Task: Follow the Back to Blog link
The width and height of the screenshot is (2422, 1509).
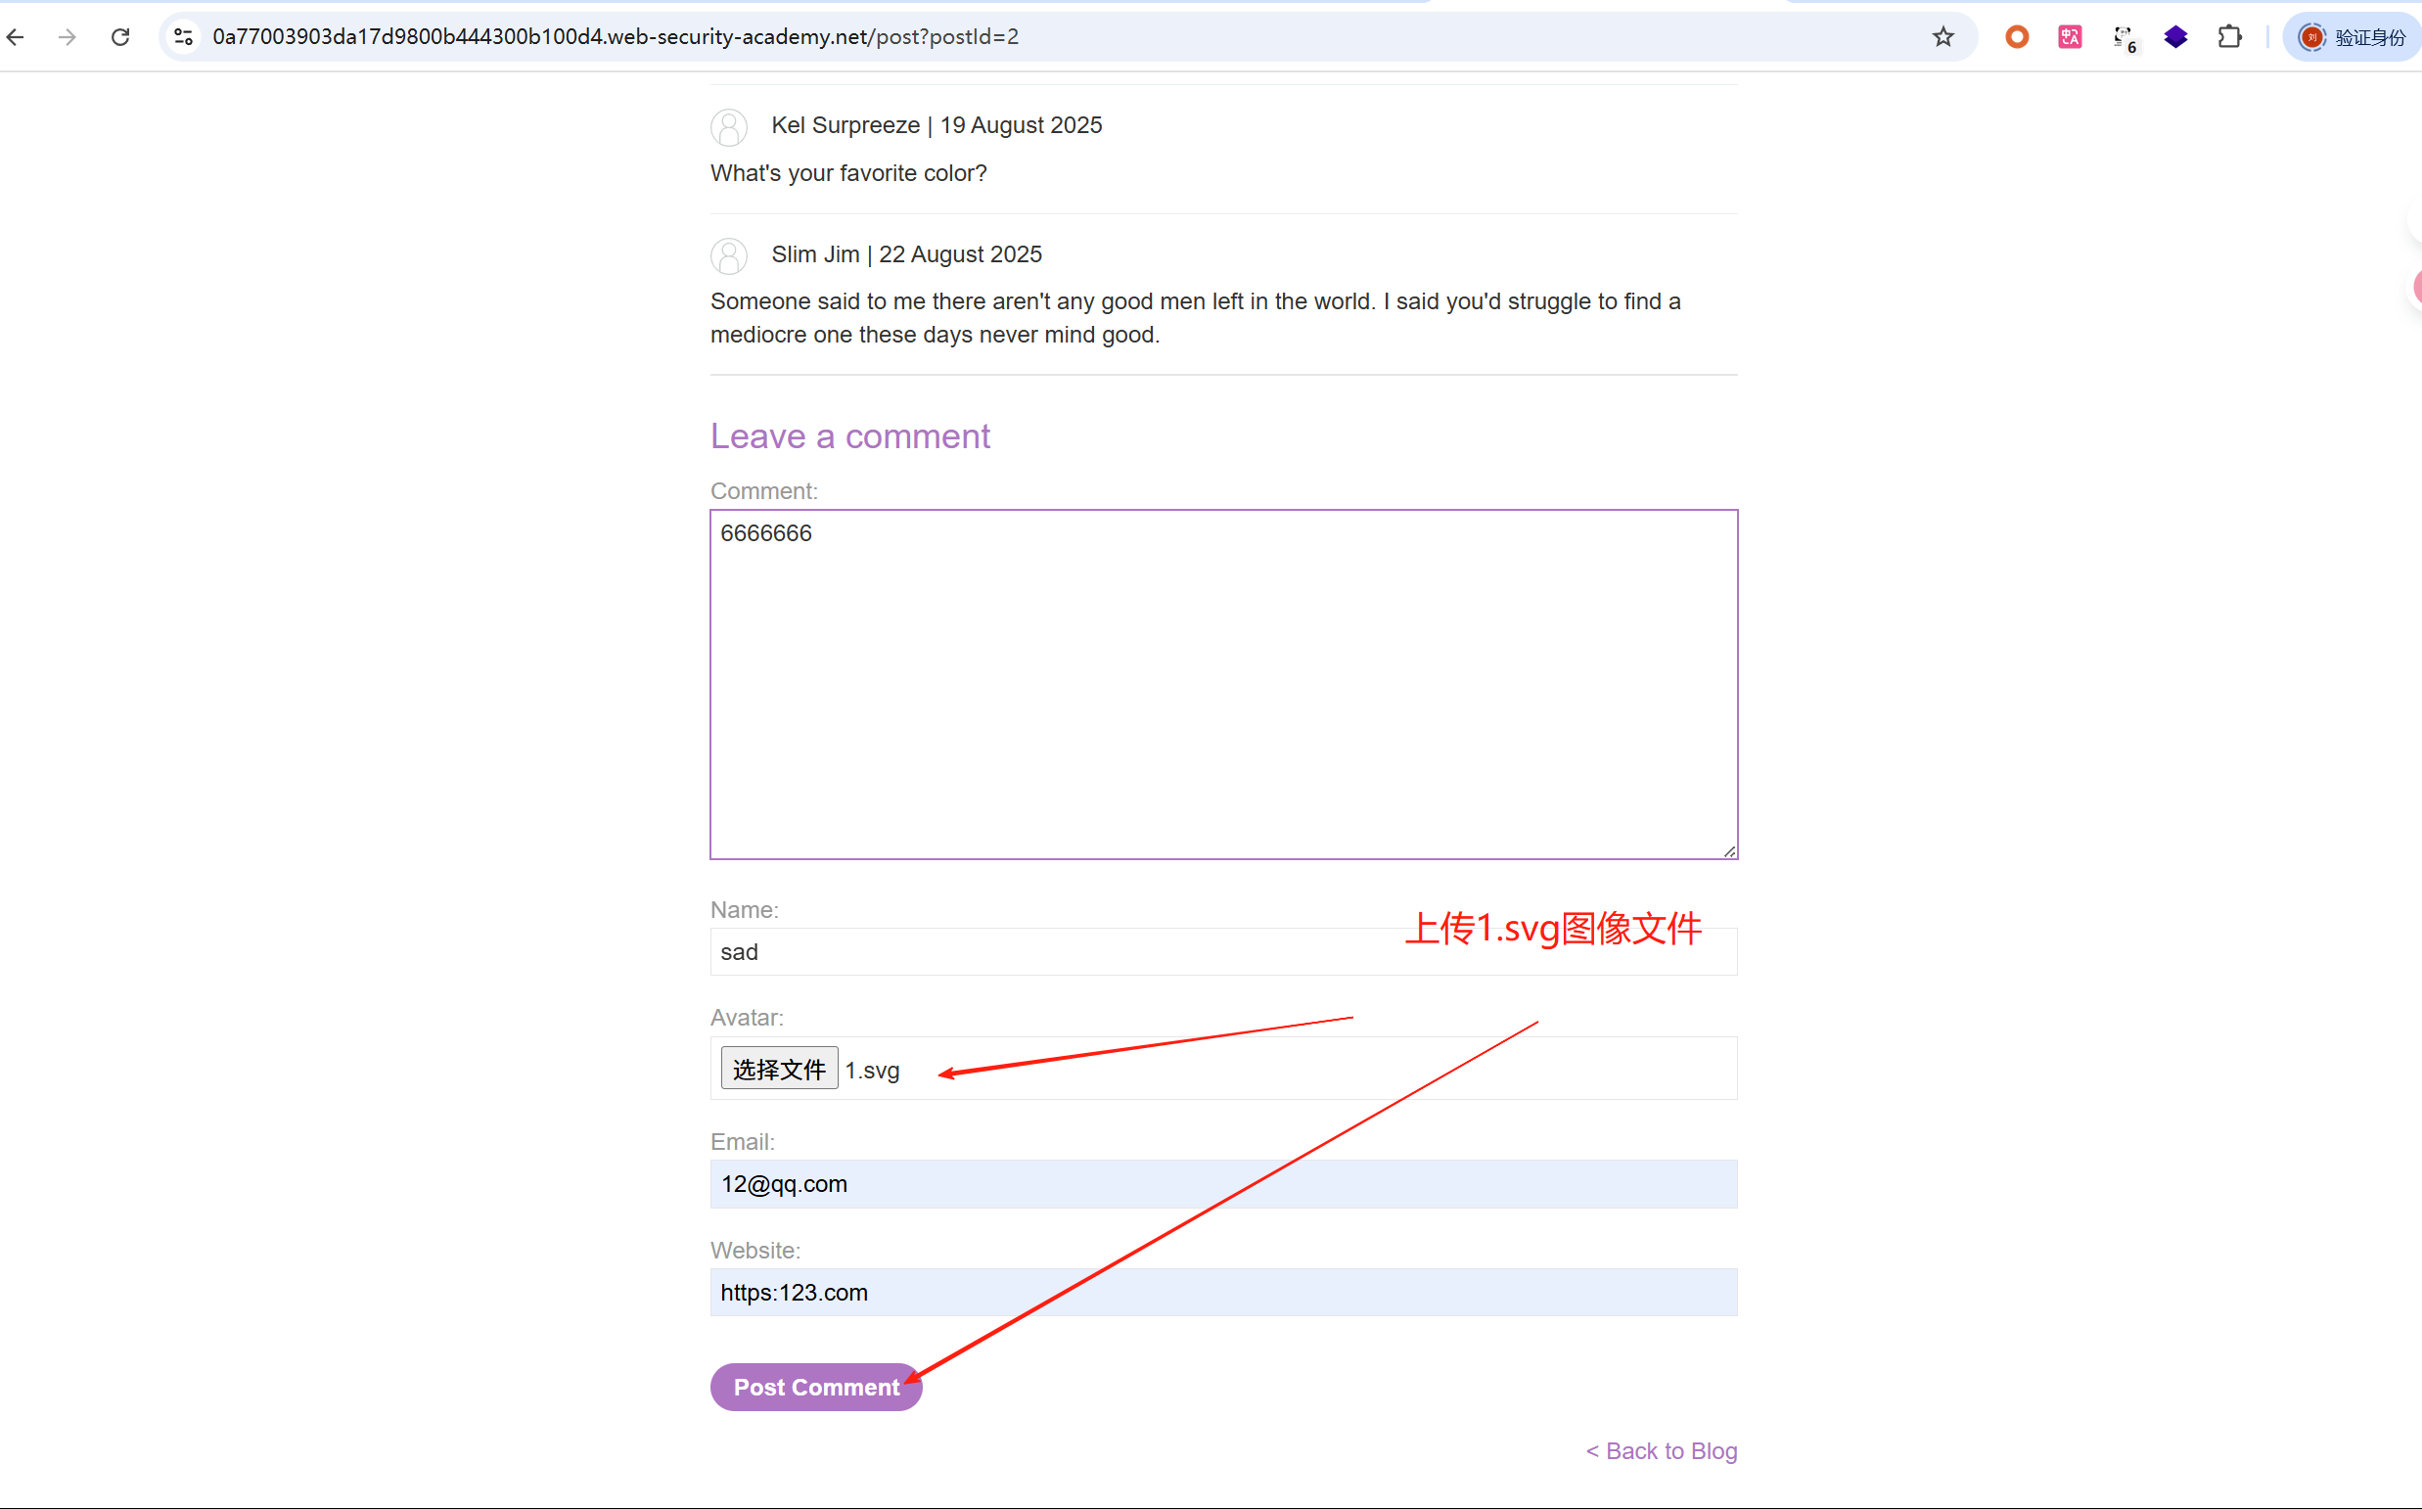Action: coord(1661,1450)
